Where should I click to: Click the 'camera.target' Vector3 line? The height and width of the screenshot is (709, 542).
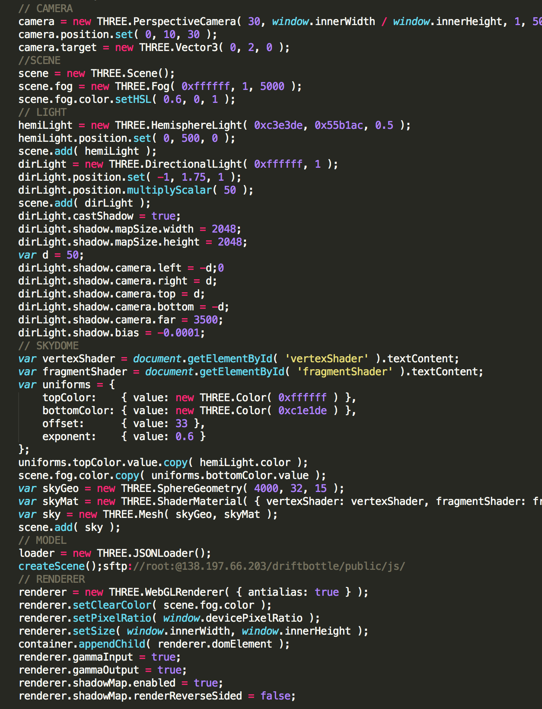[154, 47]
